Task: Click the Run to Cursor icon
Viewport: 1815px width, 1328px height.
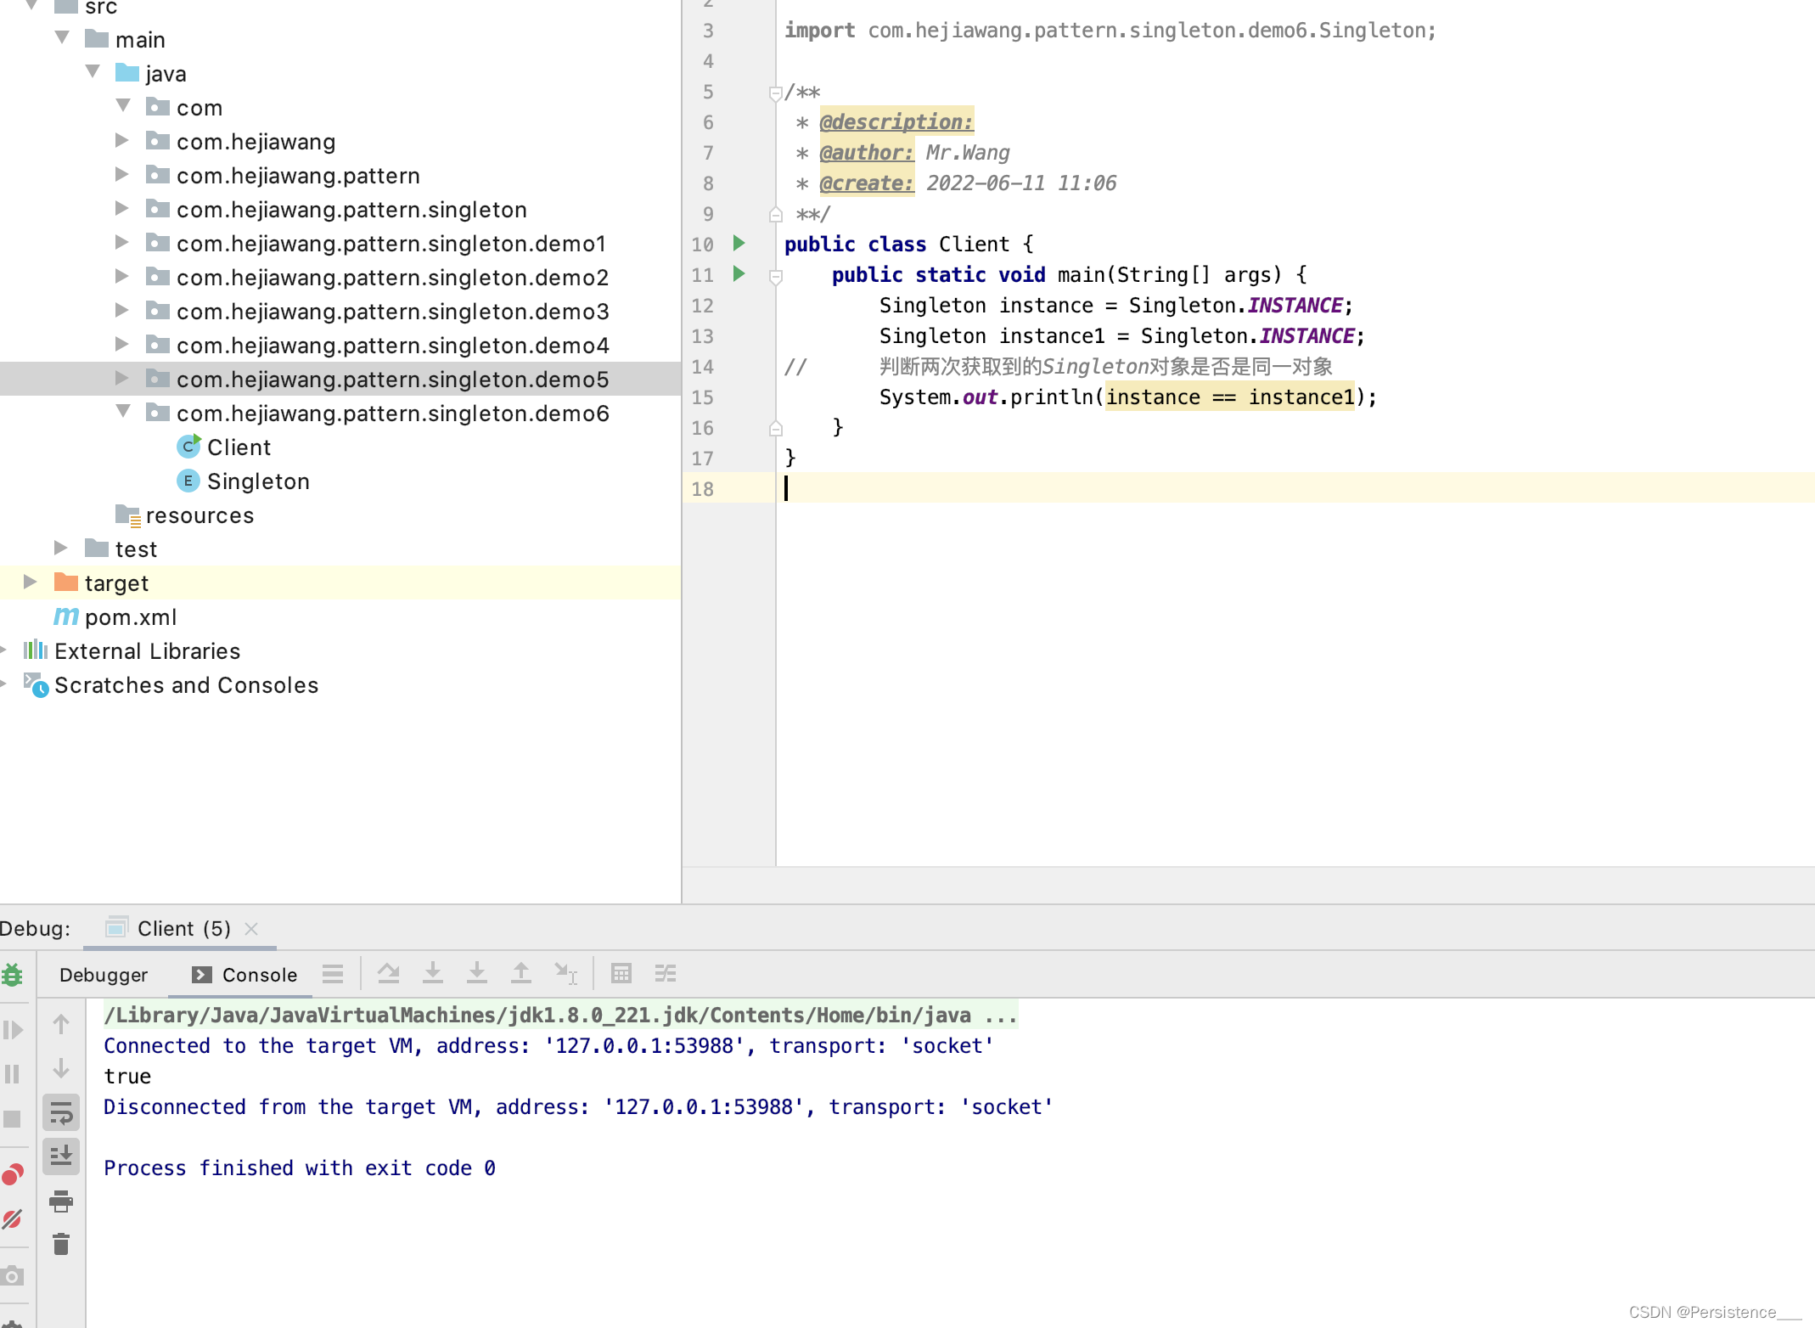Action: pos(565,974)
